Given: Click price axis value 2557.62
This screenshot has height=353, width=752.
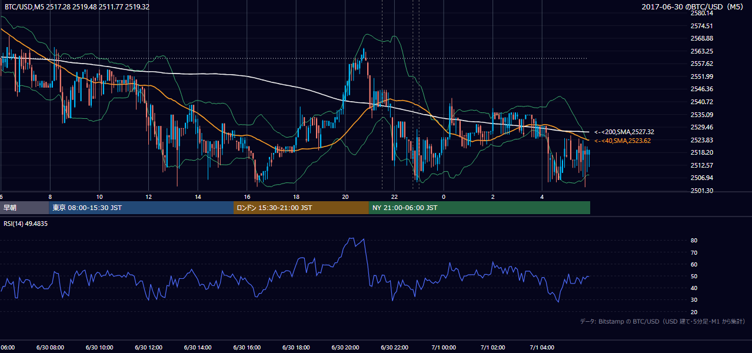Looking at the screenshot, I should tap(701, 64).
